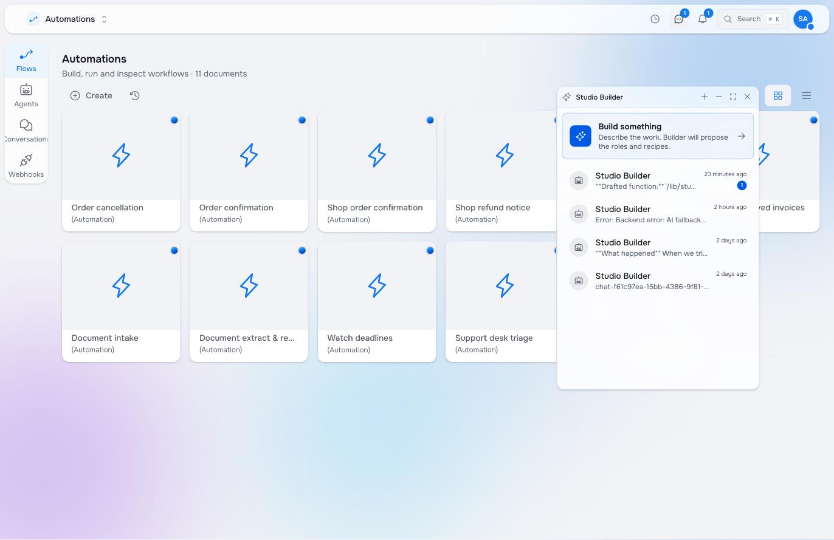
Task: Click the Create button
Action: click(x=91, y=95)
